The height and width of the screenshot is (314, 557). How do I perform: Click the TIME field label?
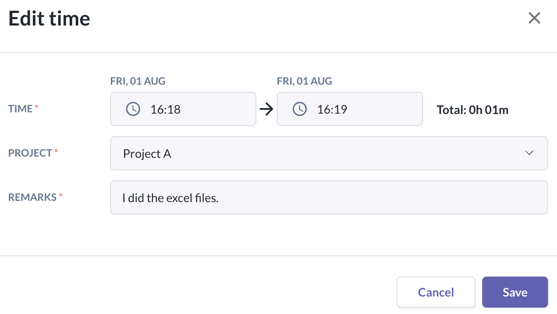click(20, 109)
